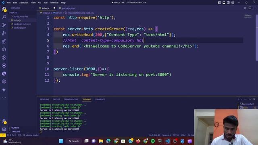Open errors and warnings count in status bar
258x145 pixels.
click(11, 135)
